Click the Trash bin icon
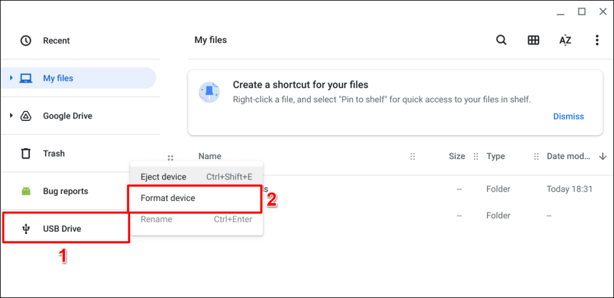614x298 pixels. pos(26,154)
